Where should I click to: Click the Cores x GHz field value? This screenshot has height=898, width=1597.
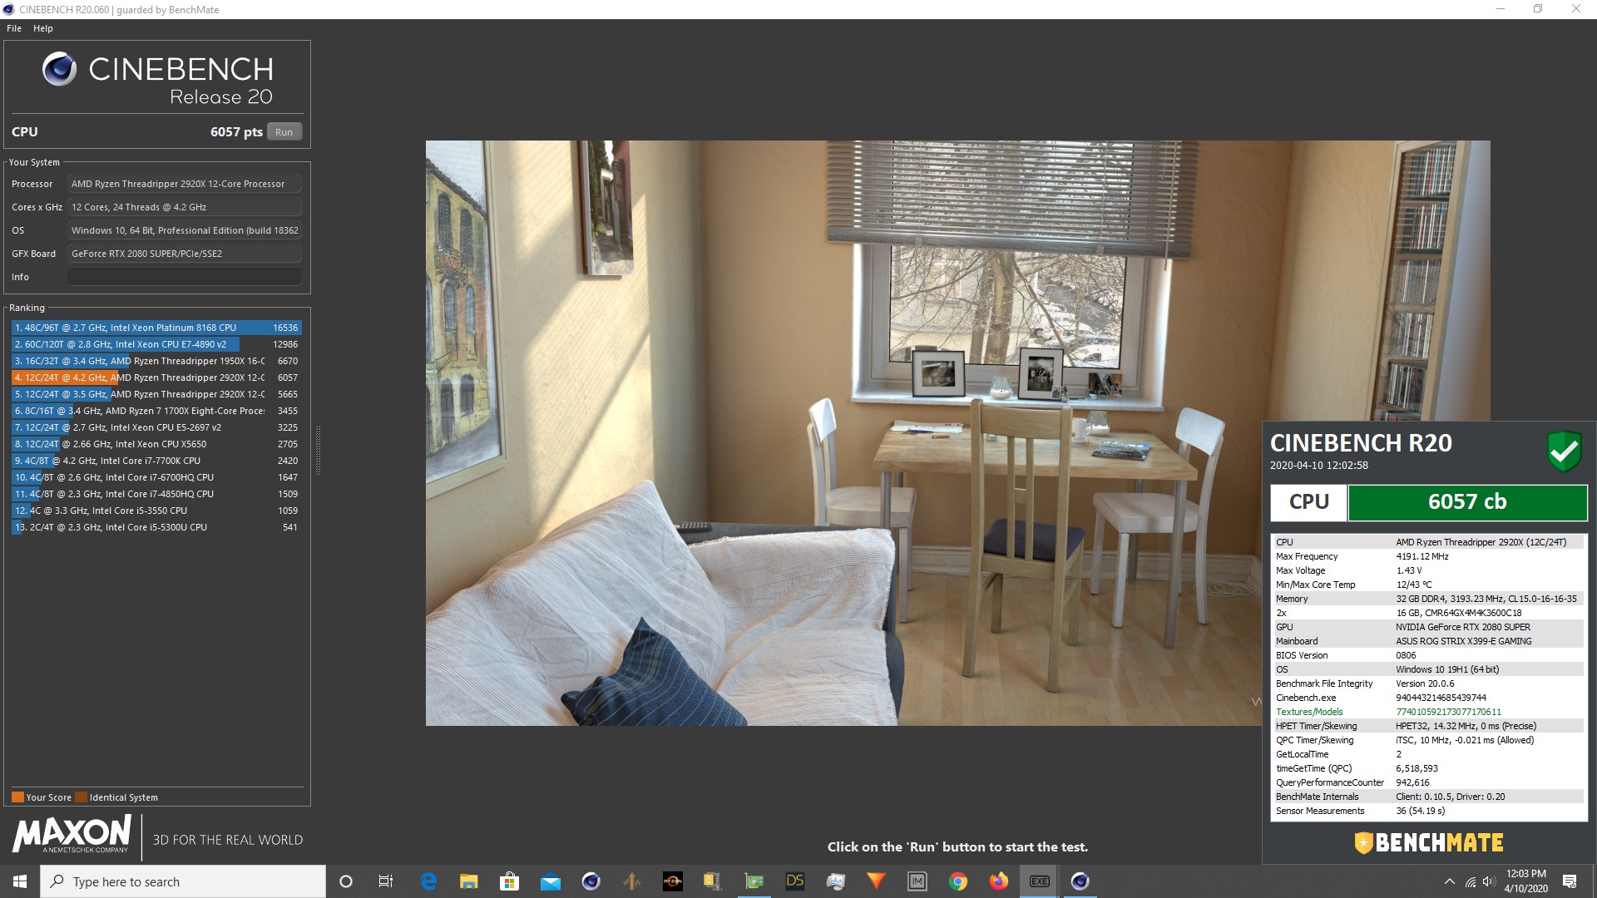pos(184,207)
